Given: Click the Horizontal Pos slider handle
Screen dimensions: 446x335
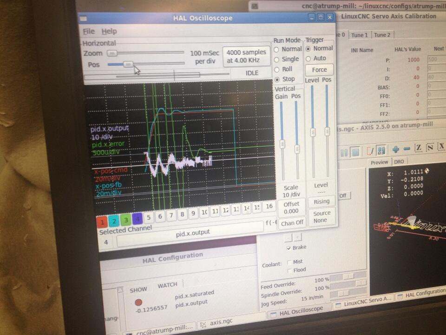Looking at the screenshot, I should point(128,64).
